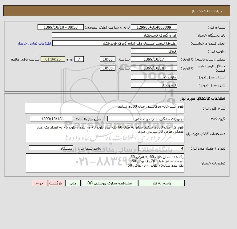Click the remaining days field showing 7
Screen dimensions: 237x229
[79, 59]
